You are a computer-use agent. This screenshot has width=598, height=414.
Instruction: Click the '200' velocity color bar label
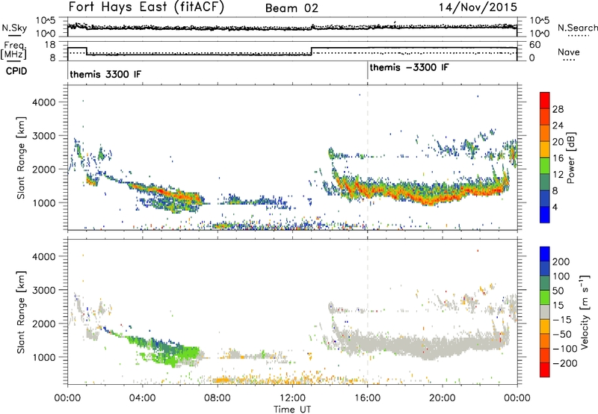[561, 262]
